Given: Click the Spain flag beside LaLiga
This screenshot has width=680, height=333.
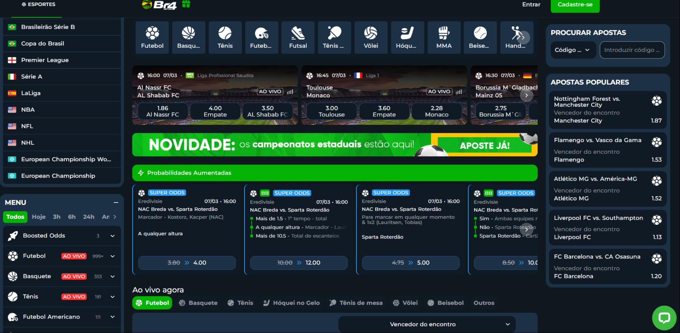Looking at the screenshot, I should coord(12,93).
